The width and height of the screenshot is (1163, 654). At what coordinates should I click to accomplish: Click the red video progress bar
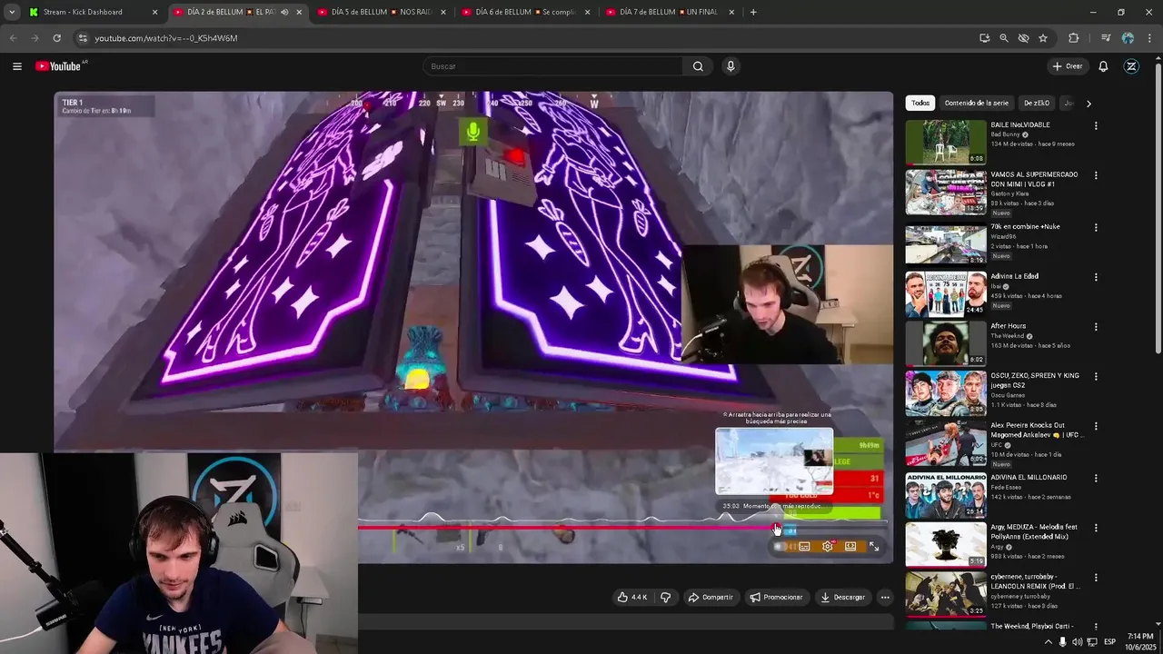coord(567,527)
